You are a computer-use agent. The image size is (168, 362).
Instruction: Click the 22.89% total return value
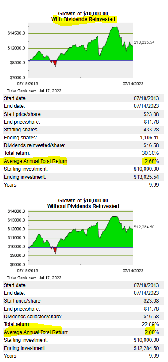coord(150,325)
